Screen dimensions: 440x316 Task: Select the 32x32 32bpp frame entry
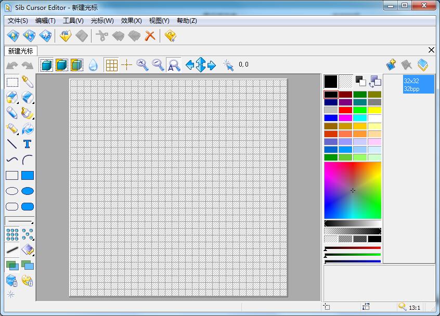tap(417, 83)
